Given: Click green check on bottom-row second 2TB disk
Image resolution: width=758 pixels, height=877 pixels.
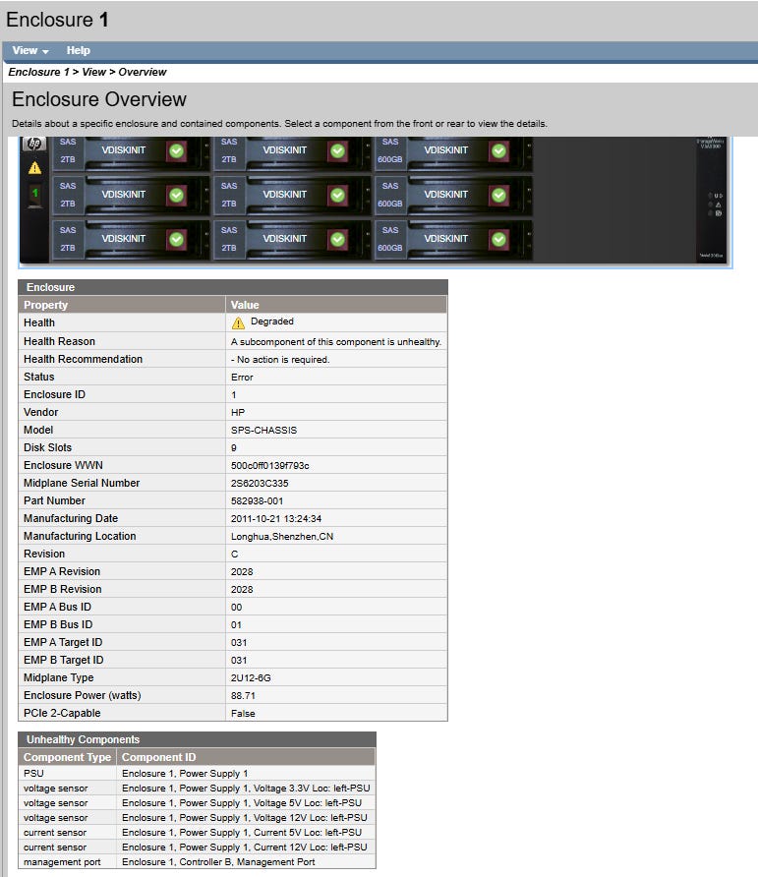Looking at the screenshot, I should pyautogui.click(x=337, y=239).
